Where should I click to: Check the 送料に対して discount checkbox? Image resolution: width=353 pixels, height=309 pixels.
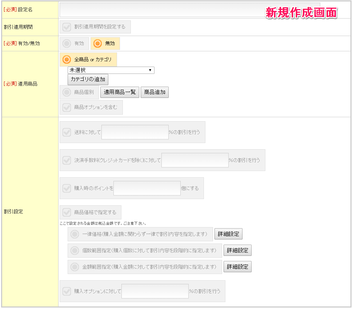(67, 132)
